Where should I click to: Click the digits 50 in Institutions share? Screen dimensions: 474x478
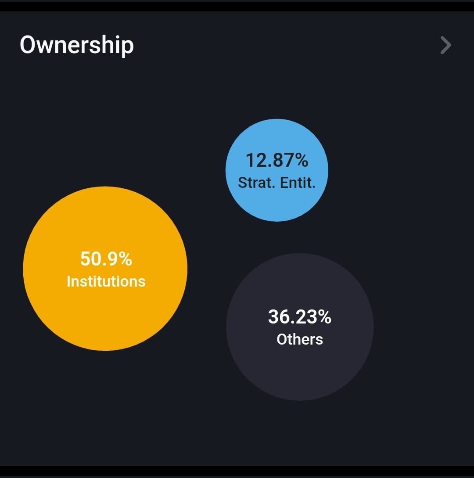[90, 259]
